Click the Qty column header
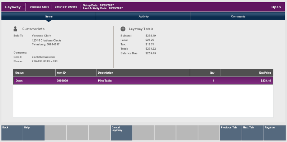The width and height of the screenshot is (287, 142). click(205, 73)
